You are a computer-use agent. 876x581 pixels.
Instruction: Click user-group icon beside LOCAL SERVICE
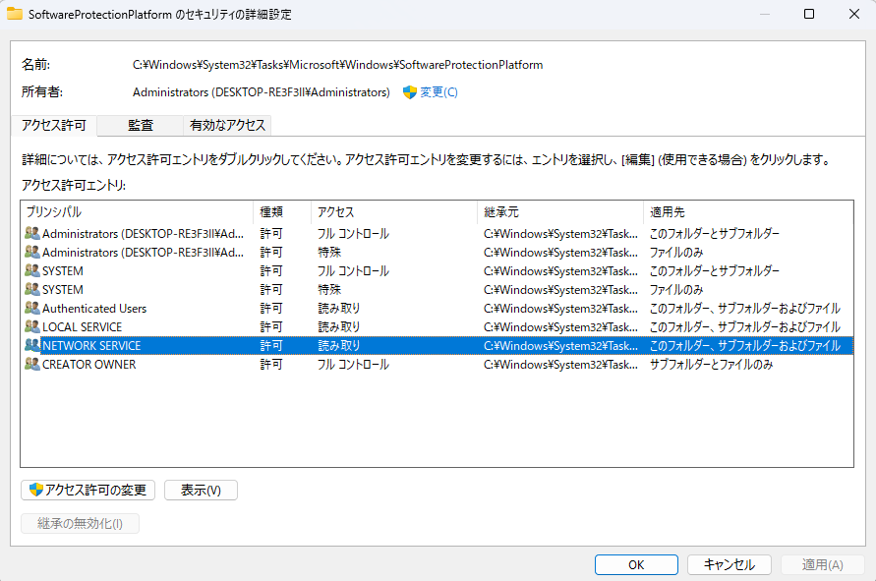(x=32, y=326)
